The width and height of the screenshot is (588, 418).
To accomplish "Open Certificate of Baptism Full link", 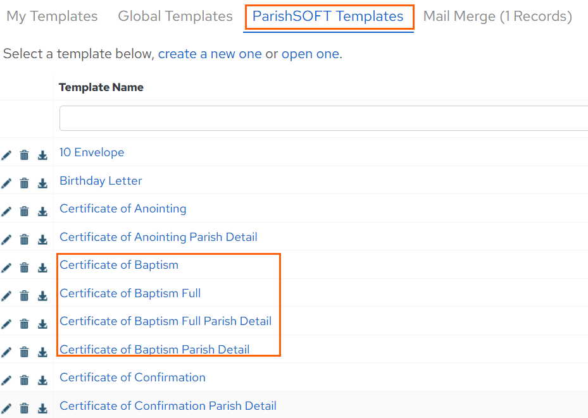I will pos(130,293).
